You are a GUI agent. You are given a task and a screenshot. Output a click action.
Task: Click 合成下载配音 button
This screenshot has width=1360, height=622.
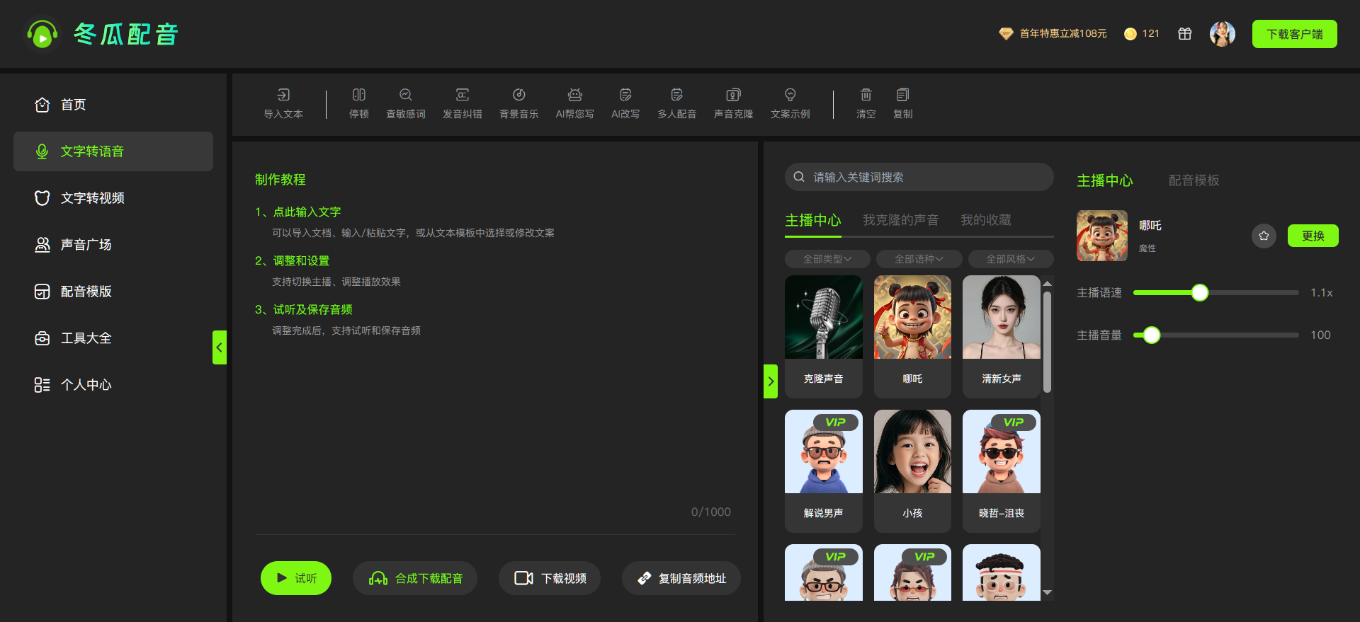(415, 578)
